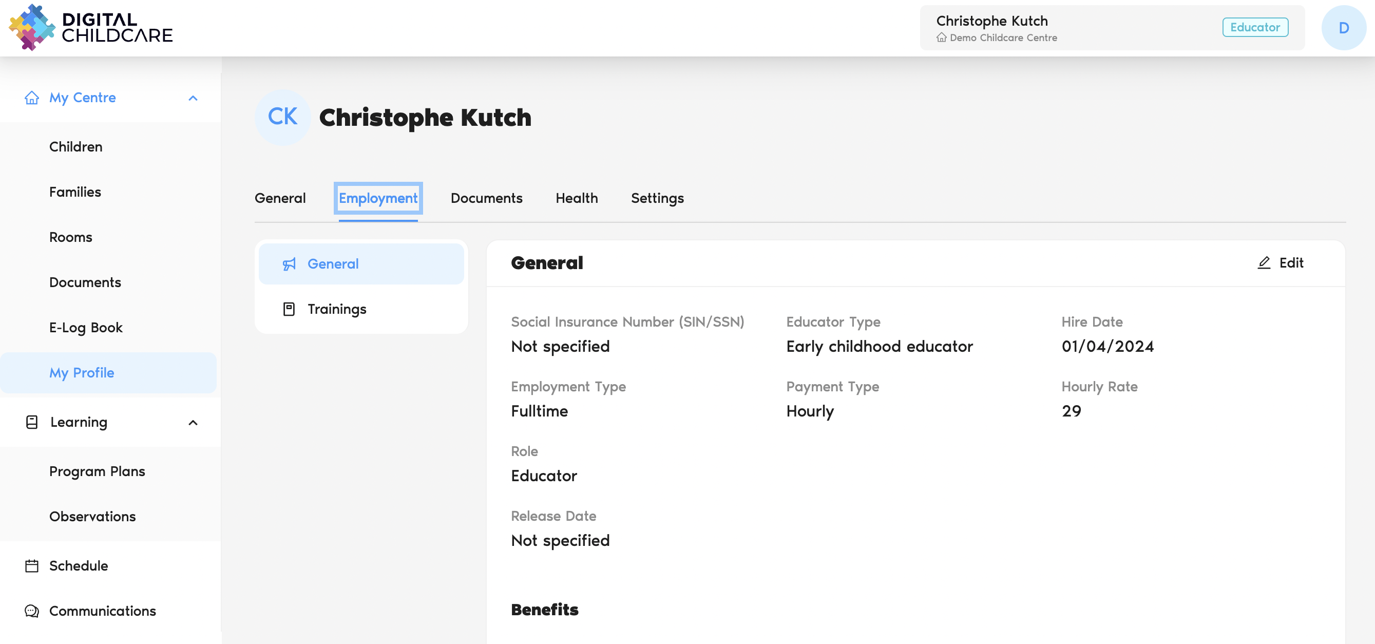Click the My Centre house icon
The width and height of the screenshot is (1375, 644).
coord(31,98)
